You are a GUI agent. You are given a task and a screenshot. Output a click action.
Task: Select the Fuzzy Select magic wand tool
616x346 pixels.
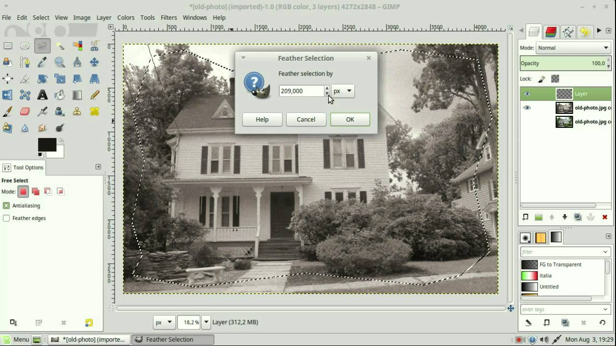coord(60,46)
